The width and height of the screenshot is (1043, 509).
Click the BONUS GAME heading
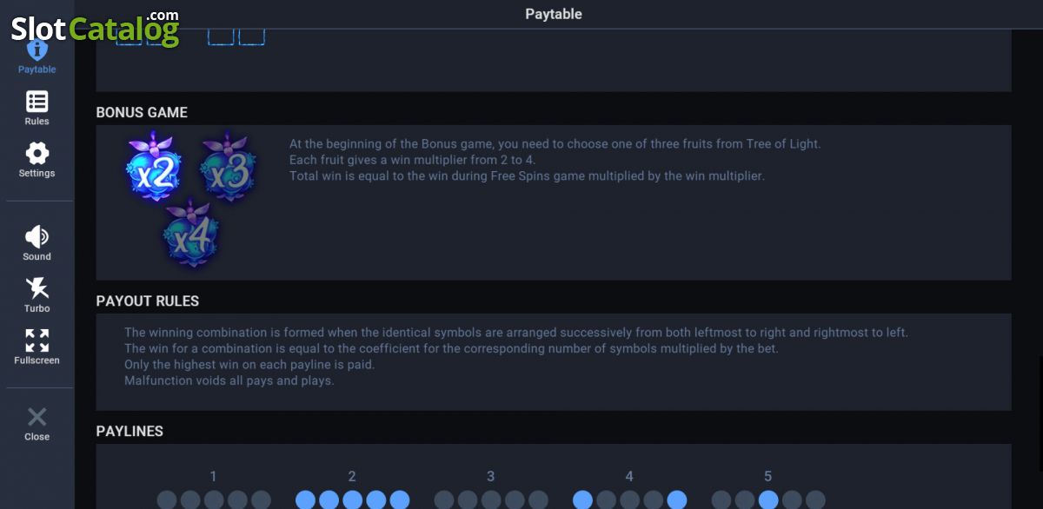(142, 112)
